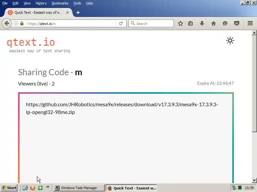Click the green arrow quick launch icon
Viewport: 257px width, 192px height.
(x=40, y=188)
